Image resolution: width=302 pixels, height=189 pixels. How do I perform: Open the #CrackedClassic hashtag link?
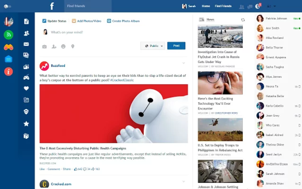(122, 80)
